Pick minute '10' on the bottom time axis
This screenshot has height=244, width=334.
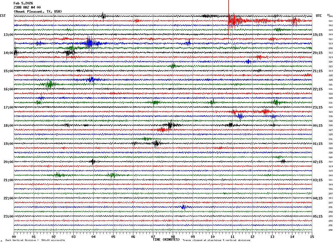pos(213,237)
